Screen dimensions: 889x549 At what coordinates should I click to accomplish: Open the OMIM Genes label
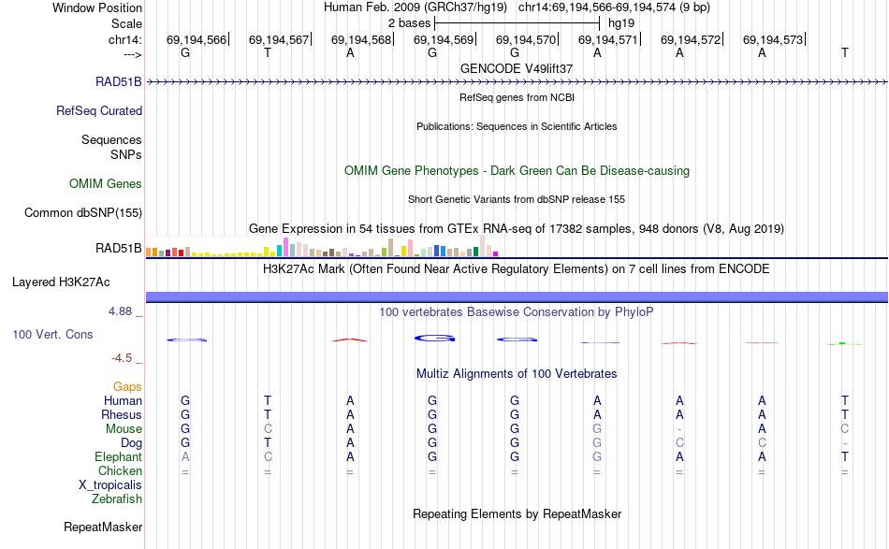pyautogui.click(x=106, y=184)
